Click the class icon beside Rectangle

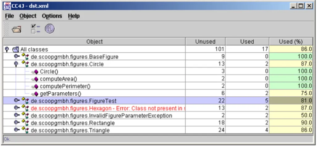25,123
